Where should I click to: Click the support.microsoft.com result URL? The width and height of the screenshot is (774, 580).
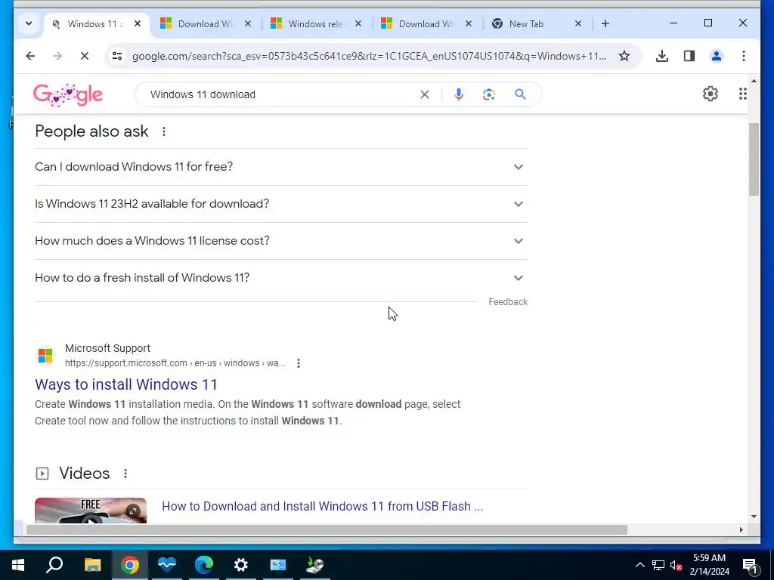coord(175,363)
